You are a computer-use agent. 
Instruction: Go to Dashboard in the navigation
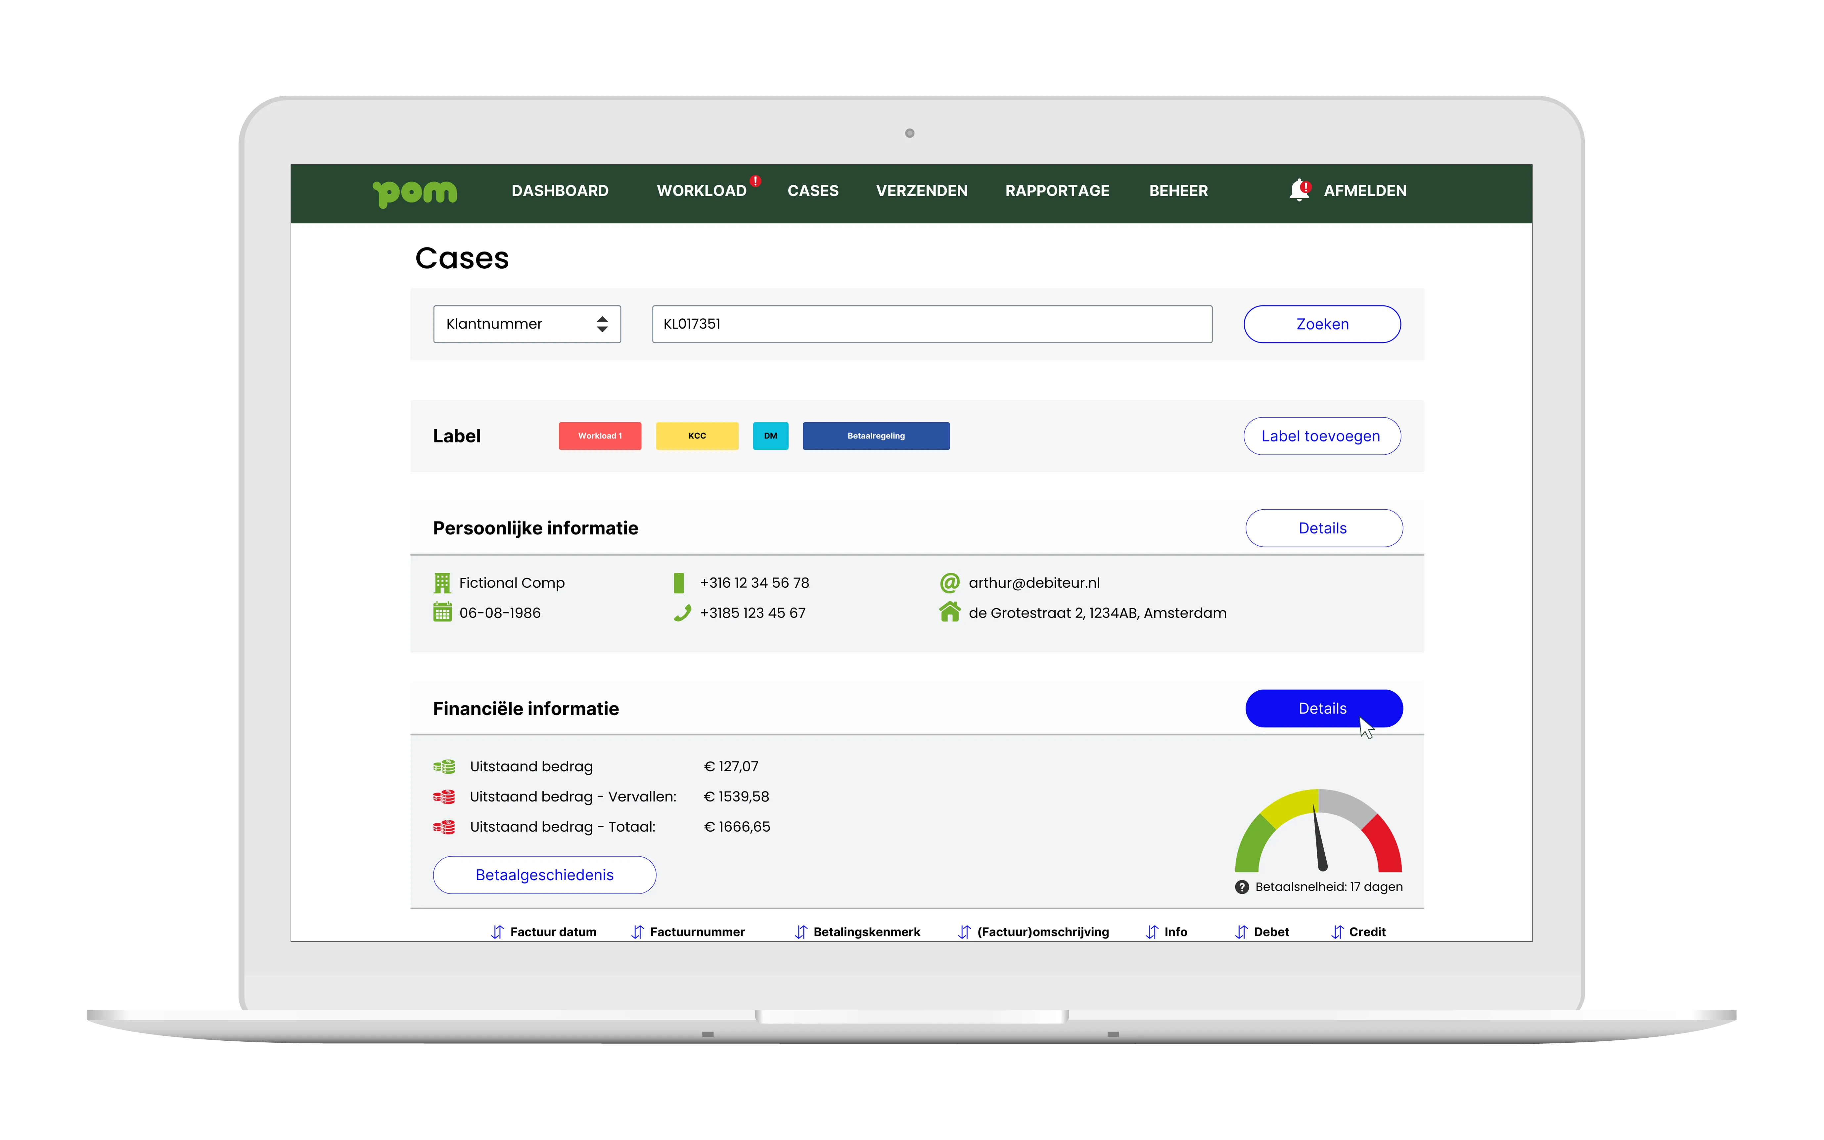[560, 191]
